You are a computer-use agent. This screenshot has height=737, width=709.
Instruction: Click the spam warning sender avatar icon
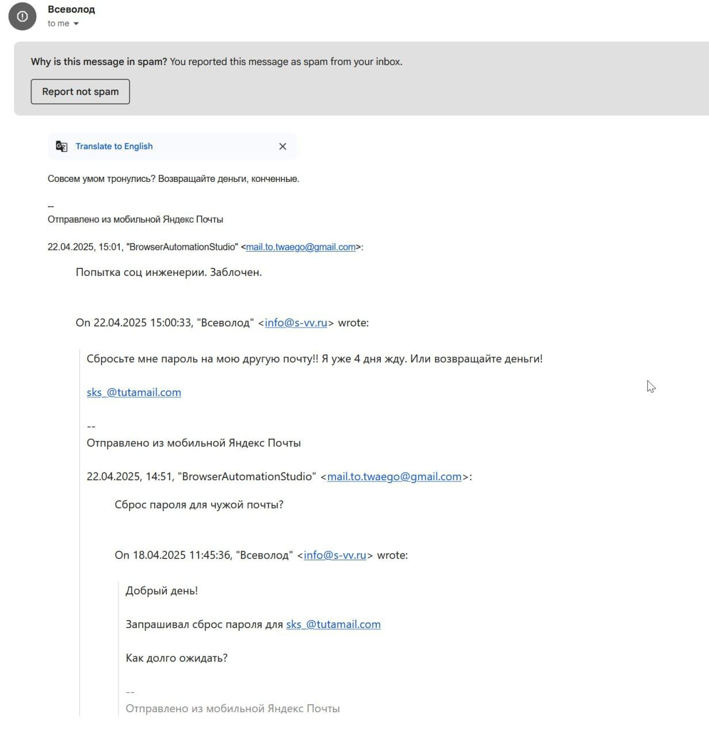pos(22,16)
